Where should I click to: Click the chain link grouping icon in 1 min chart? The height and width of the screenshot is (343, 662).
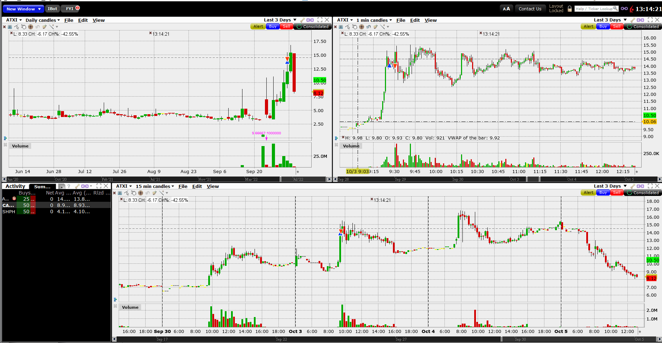tap(640, 20)
